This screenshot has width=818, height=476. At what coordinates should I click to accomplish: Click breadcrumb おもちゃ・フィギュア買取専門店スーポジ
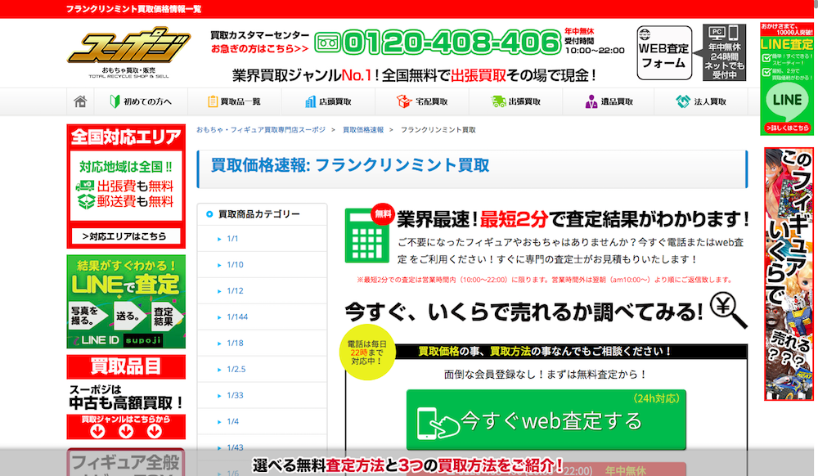261,130
